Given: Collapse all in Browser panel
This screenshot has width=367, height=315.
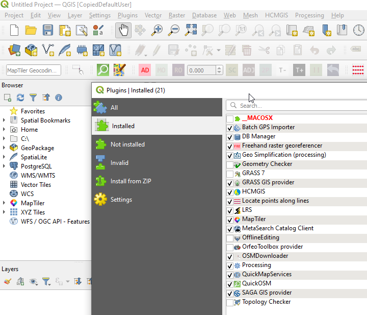Looking at the screenshot, I should 46,98.
